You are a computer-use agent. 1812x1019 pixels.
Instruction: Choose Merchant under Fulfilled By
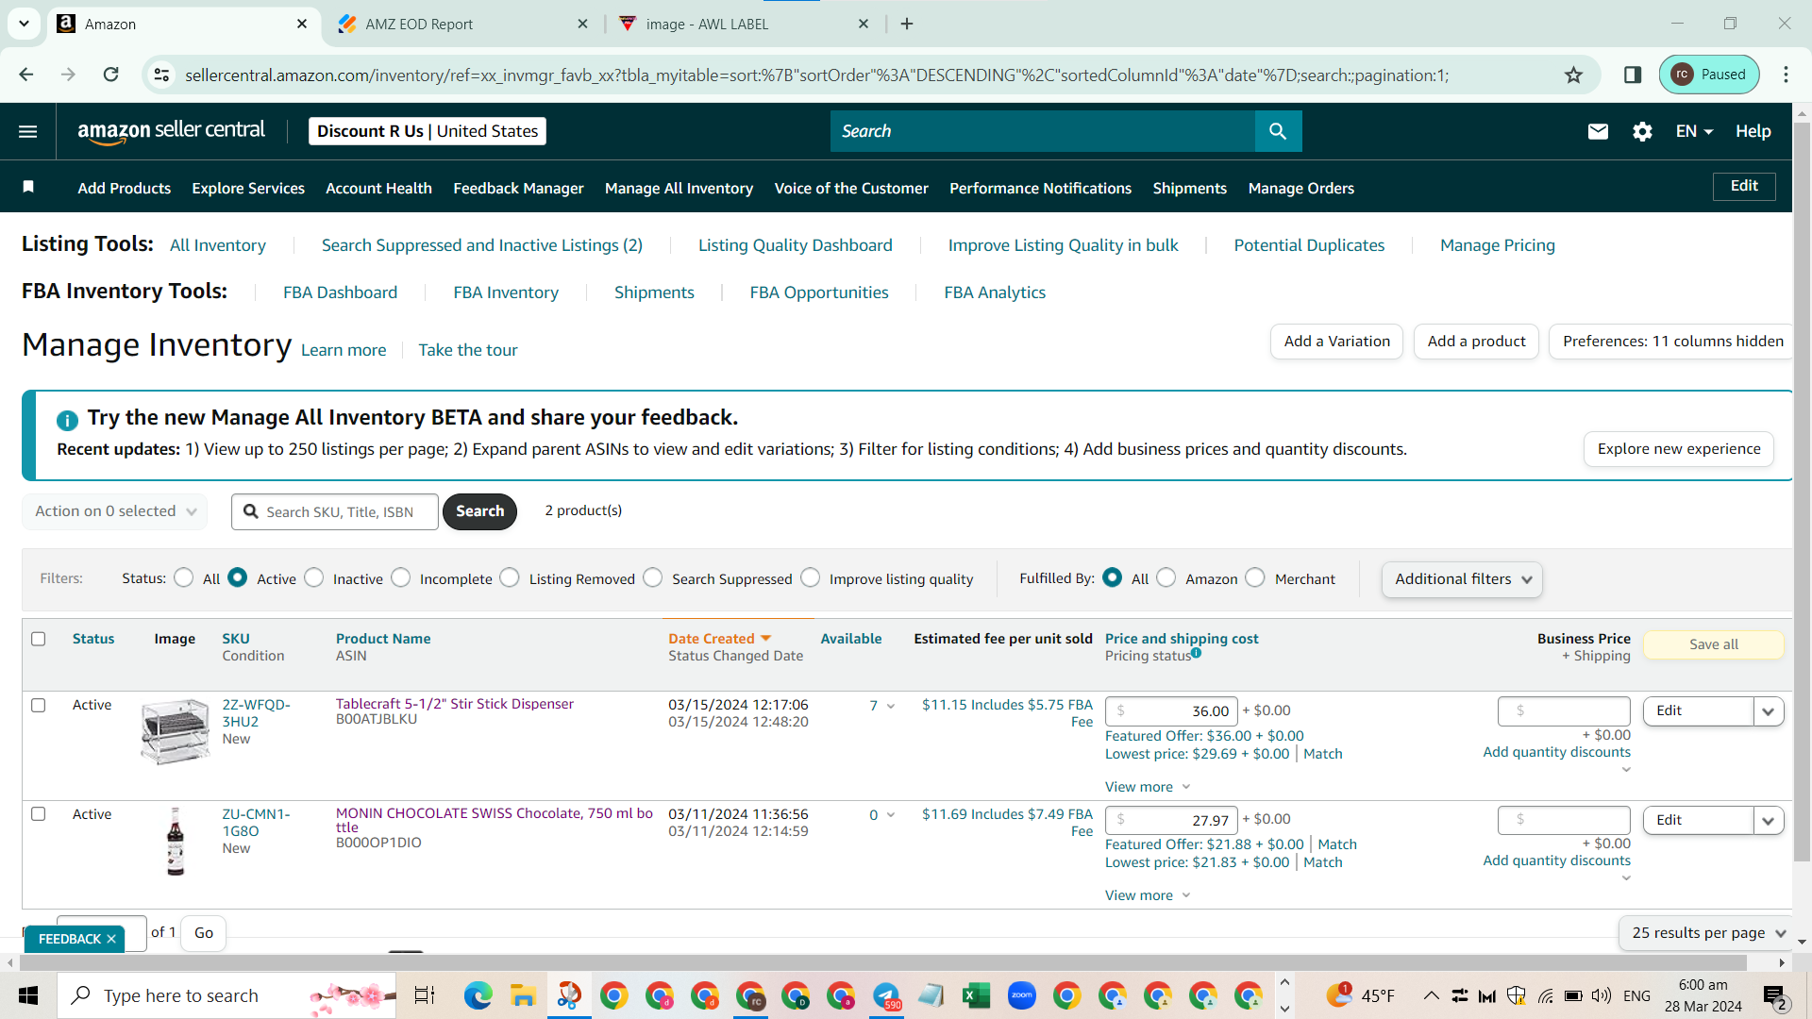coord(1255,577)
